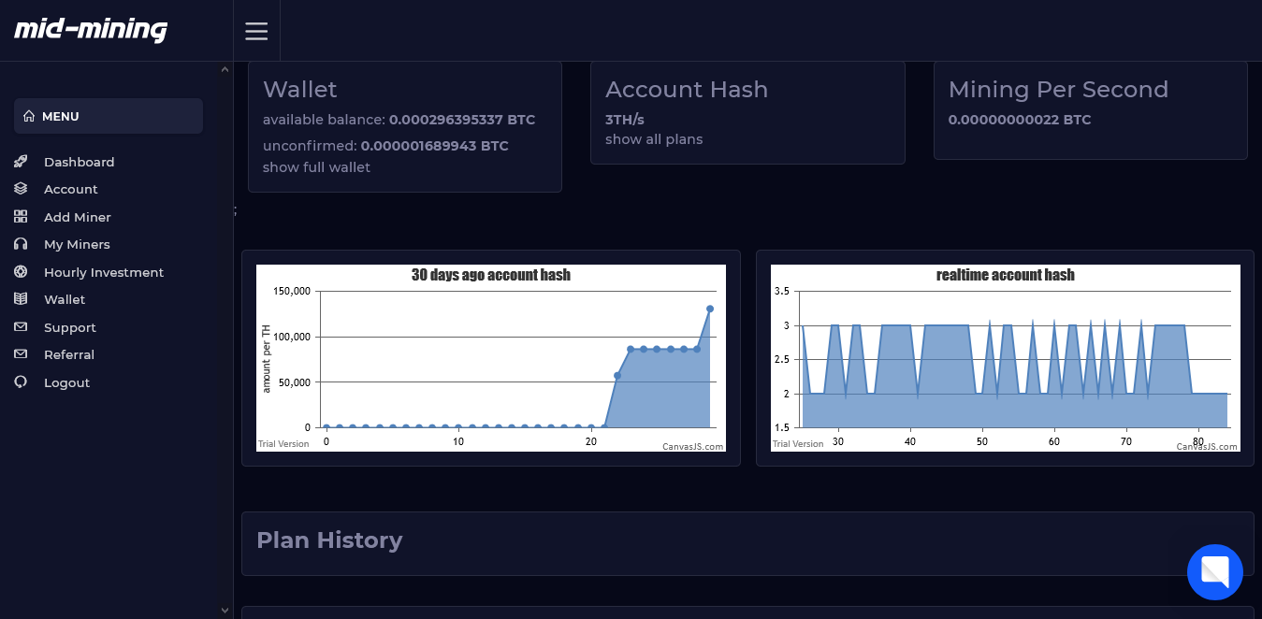Open the Referral menu item

69,354
